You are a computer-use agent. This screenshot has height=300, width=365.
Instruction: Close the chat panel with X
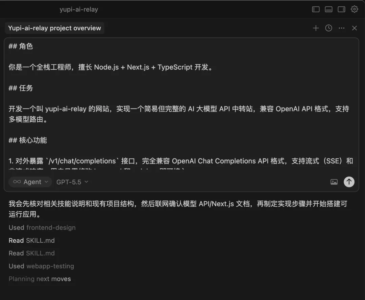click(354, 28)
